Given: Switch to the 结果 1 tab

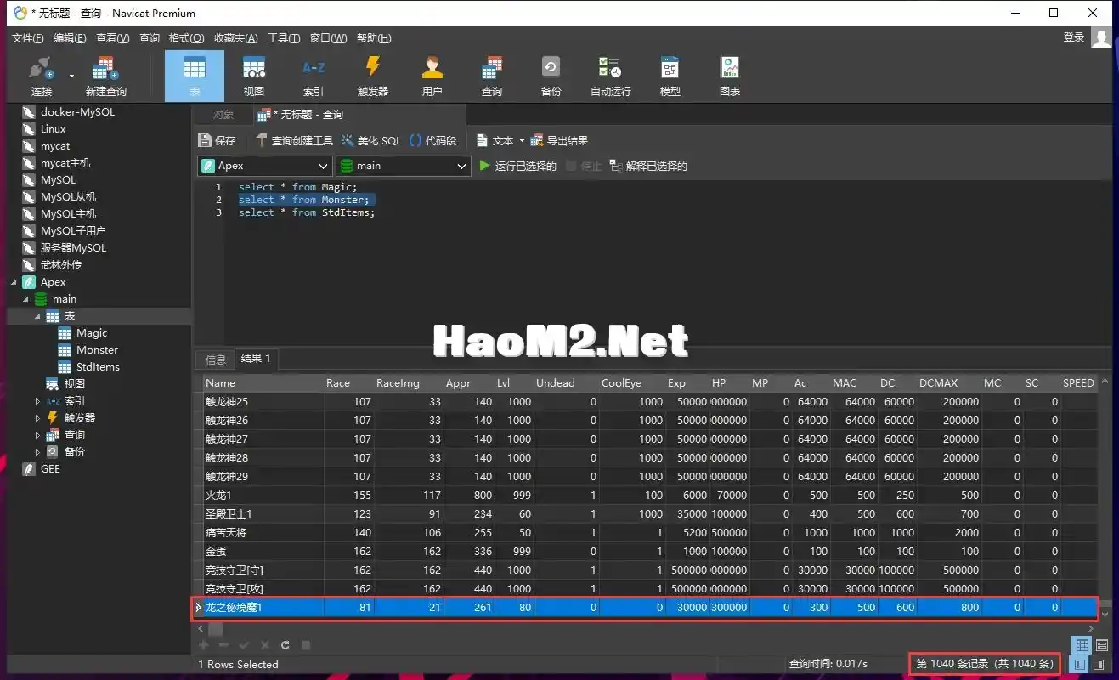Looking at the screenshot, I should pyautogui.click(x=255, y=359).
